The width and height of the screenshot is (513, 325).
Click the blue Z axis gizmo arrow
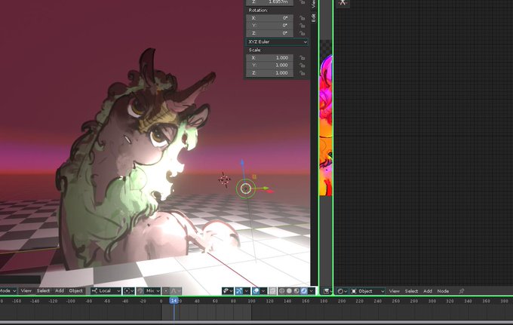click(242, 164)
